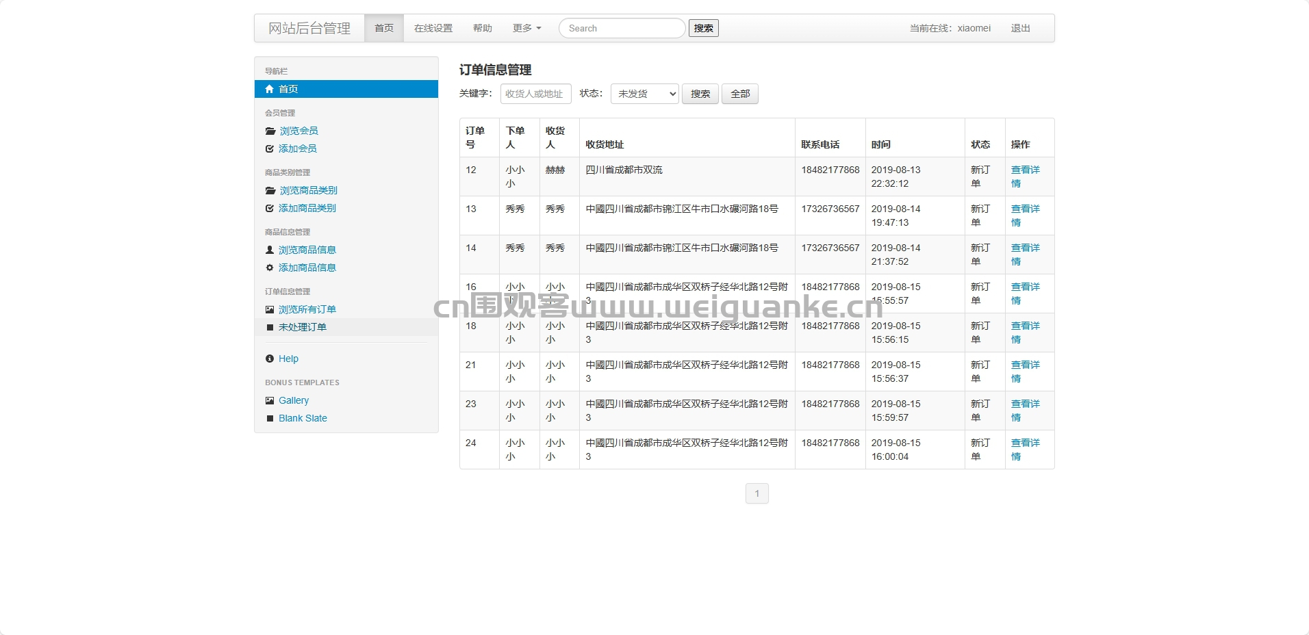This screenshot has height=635, width=1309.
Task: Click the info icon beside Help
Action: point(270,359)
